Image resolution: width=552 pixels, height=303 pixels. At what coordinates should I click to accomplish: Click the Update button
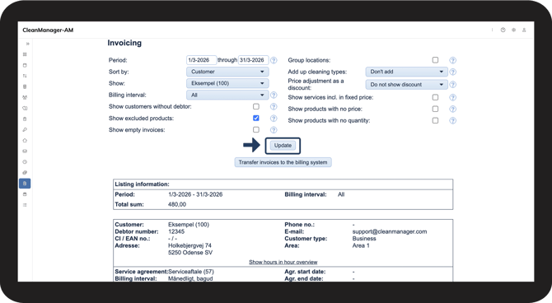(x=283, y=146)
